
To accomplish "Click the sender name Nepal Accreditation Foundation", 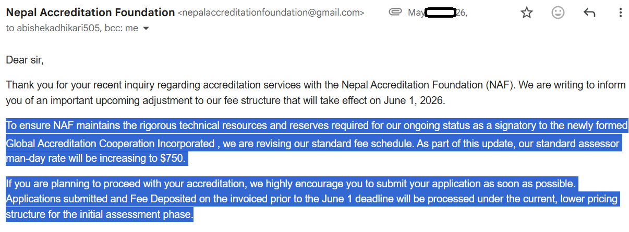I will [x=90, y=12].
